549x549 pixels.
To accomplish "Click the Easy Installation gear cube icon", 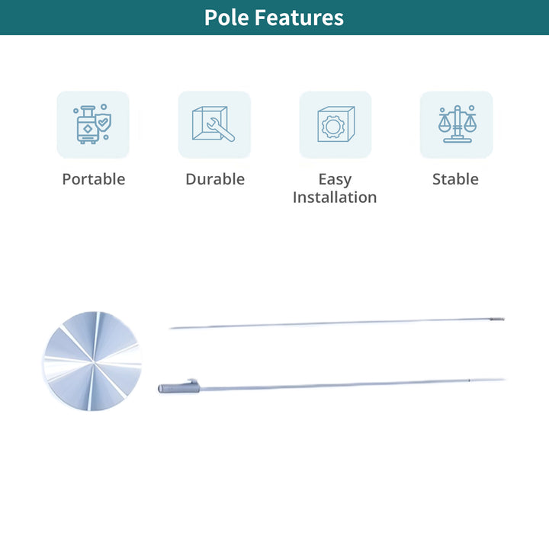I will (x=335, y=124).
